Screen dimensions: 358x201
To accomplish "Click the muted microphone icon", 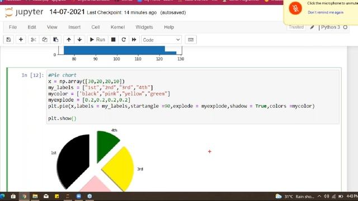I will coord(295,8).
